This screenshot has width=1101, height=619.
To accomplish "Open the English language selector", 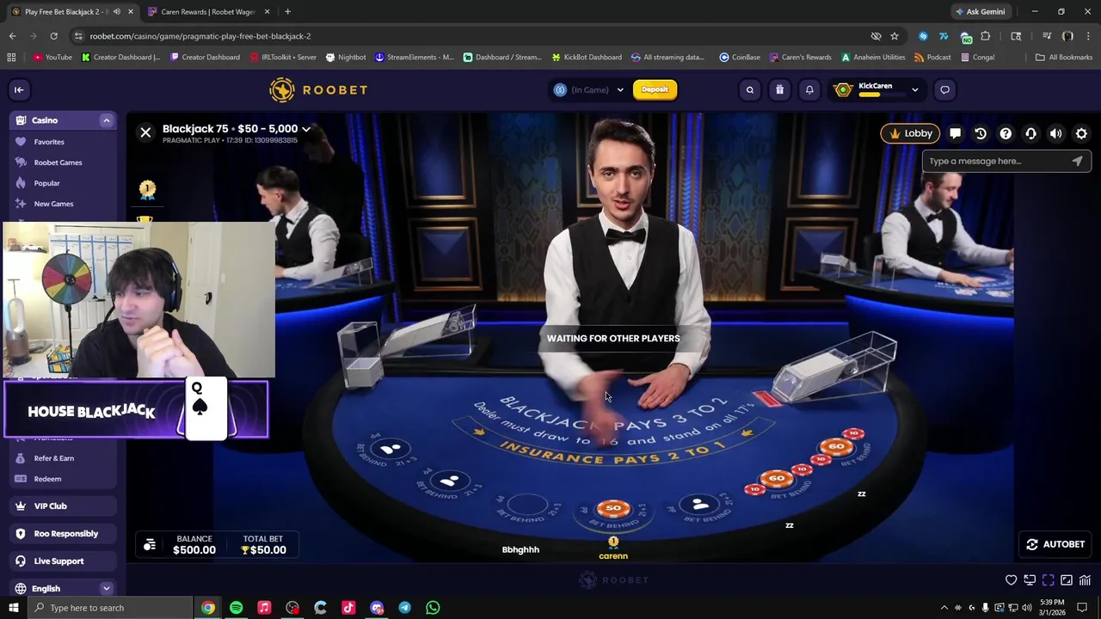I will pyautogui.click(x=63, y=588).
